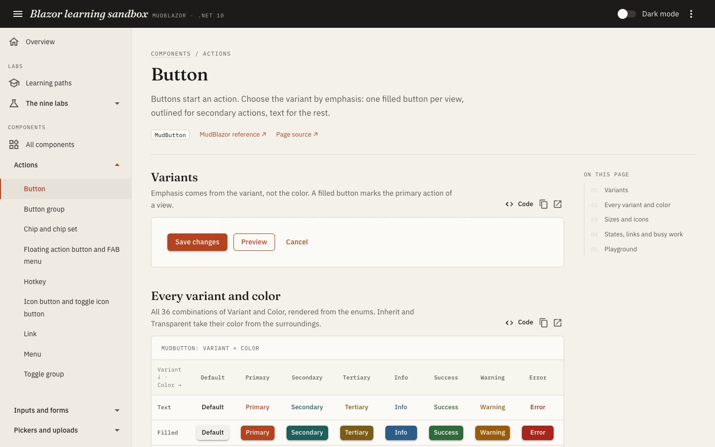Jump to States, links and busy work
Viewport: 715px width, 447px height.
[643, 234]
